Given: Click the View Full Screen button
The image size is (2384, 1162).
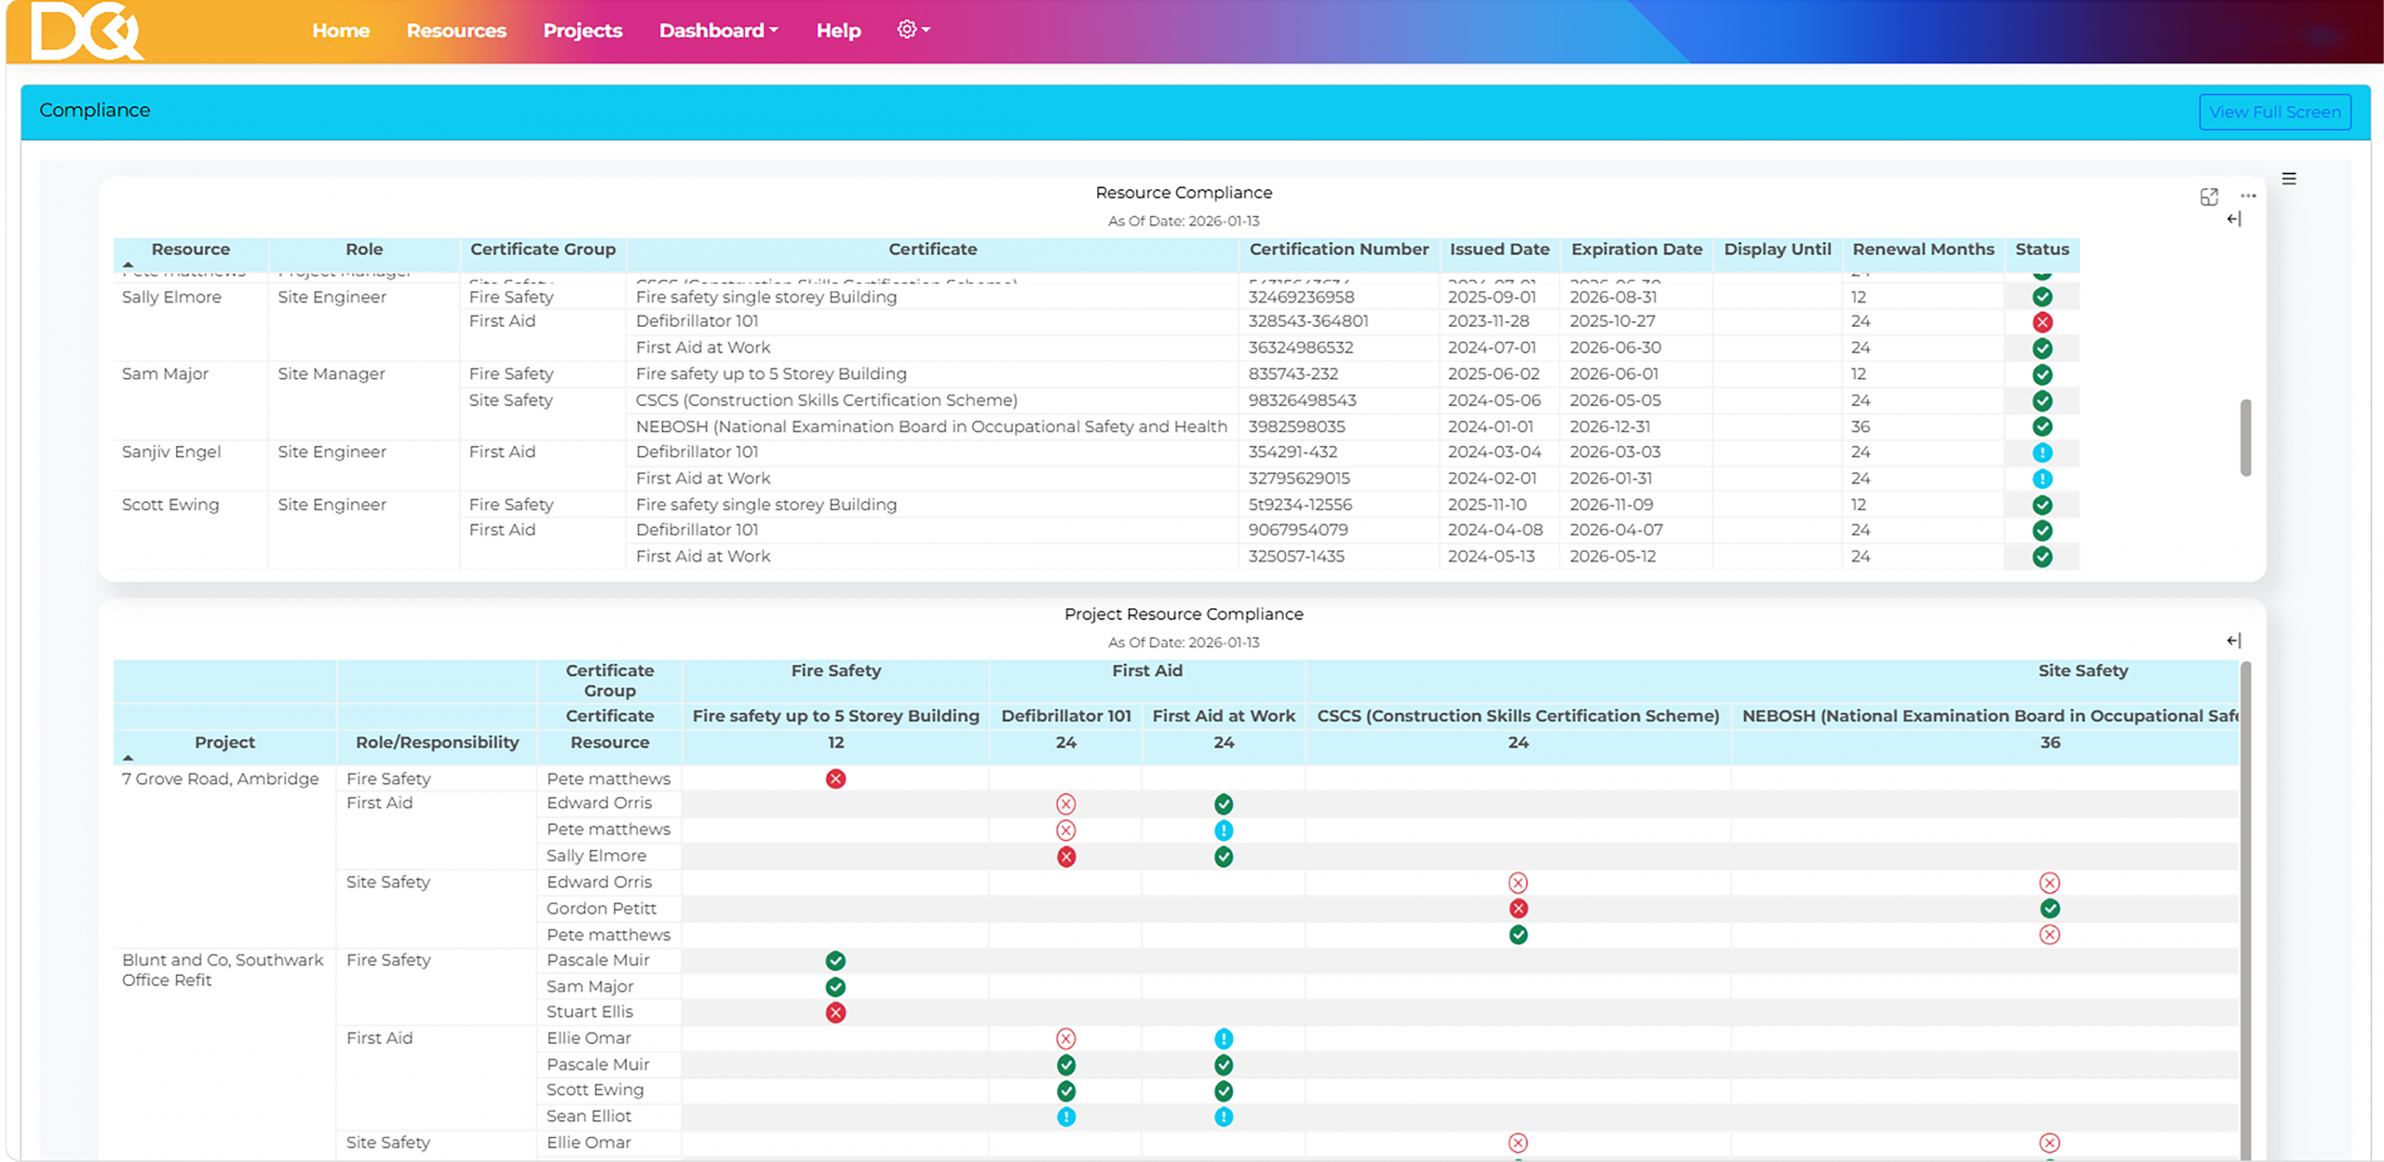Looking at the screenshot, I should pos(2273,112).
